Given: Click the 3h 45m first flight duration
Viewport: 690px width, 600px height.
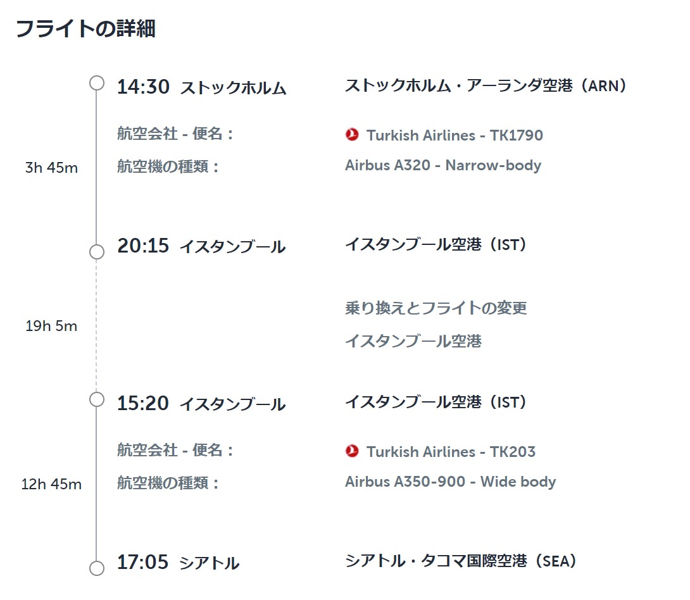Looking at the screenshot, I should (51, 168).
